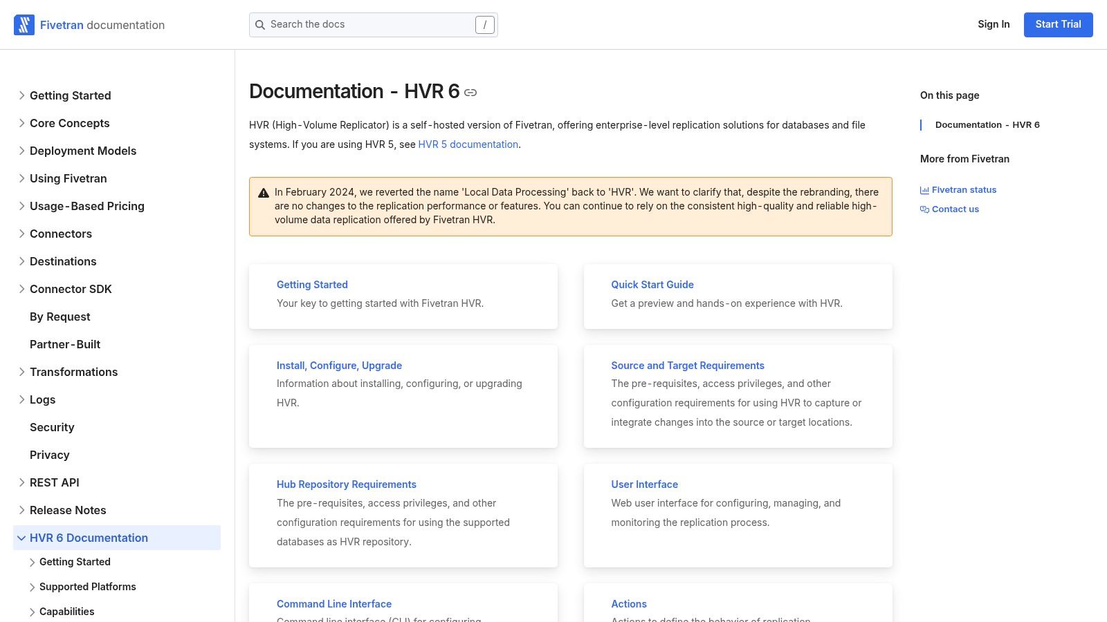Click the slash shortcut key badge

click(485, 25)
